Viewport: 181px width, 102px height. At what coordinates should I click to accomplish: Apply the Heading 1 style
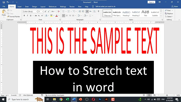coord(126,13)
